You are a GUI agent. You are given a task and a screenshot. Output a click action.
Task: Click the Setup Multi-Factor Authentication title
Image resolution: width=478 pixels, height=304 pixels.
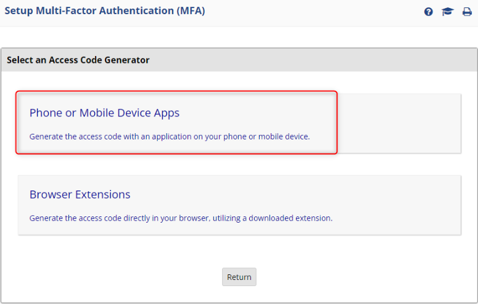pos(105,11)
